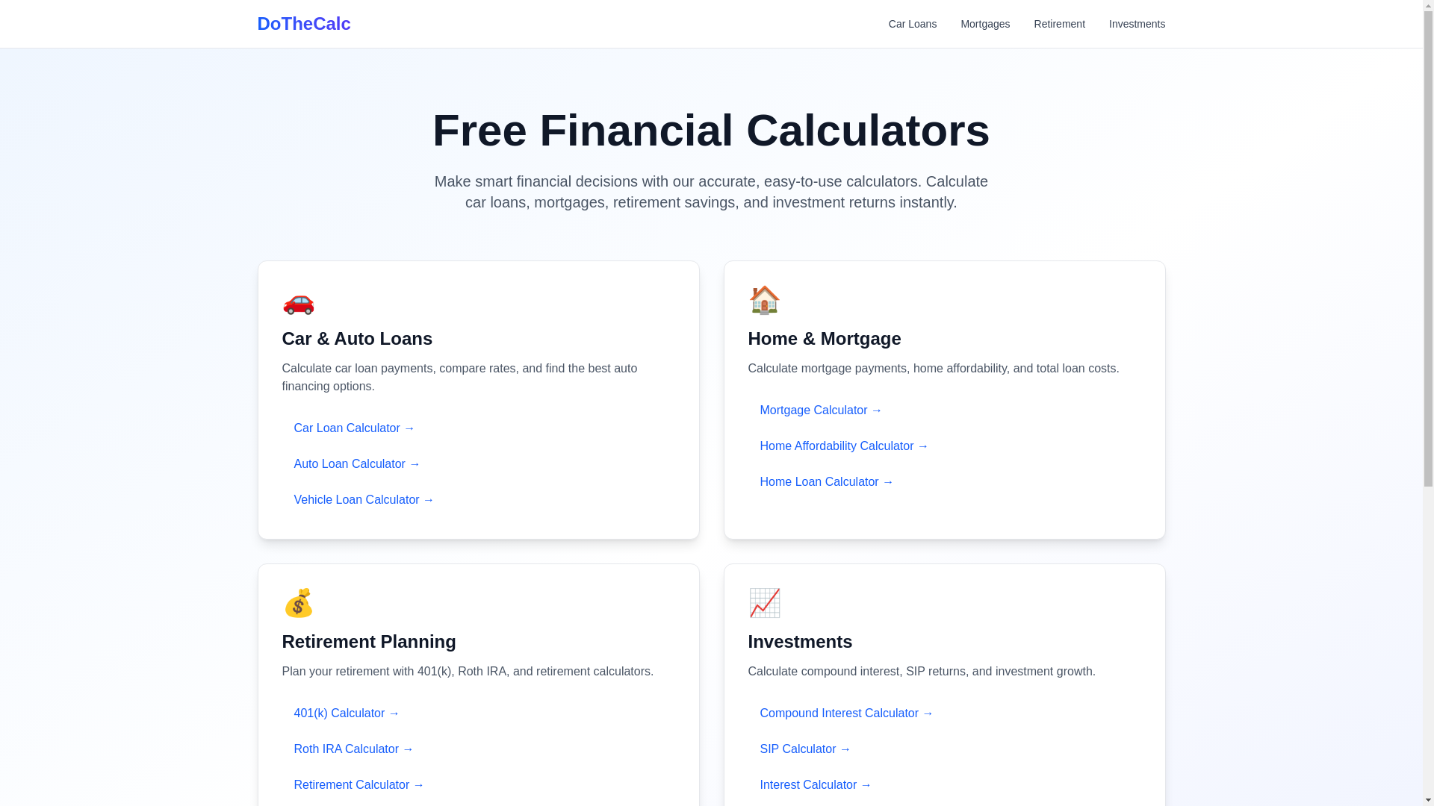Click the red car emoji icon
1434x806 pixels.
point(298,302)
